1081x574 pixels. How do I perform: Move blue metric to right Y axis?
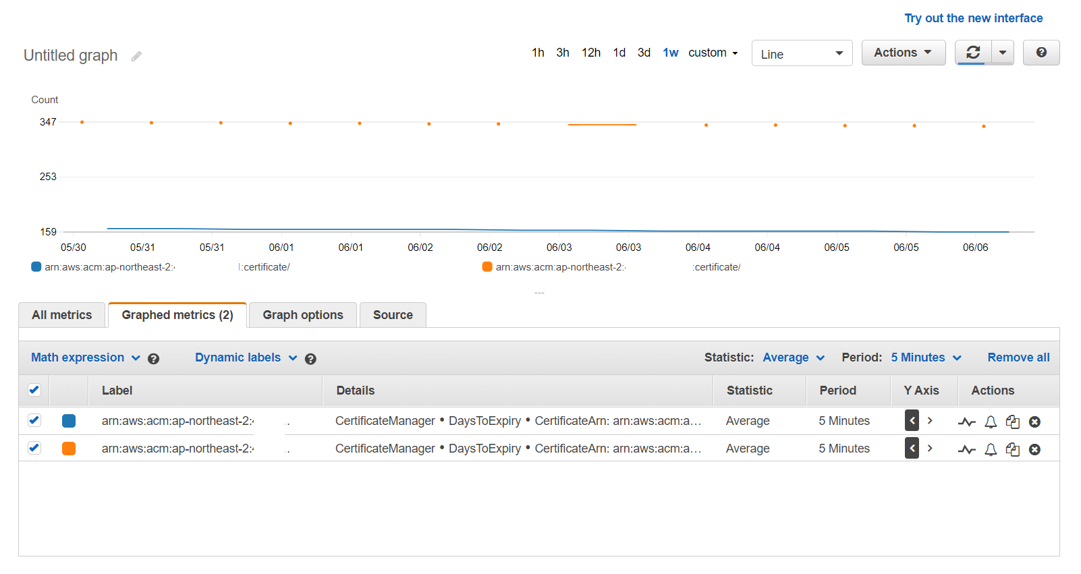point(930,421)
